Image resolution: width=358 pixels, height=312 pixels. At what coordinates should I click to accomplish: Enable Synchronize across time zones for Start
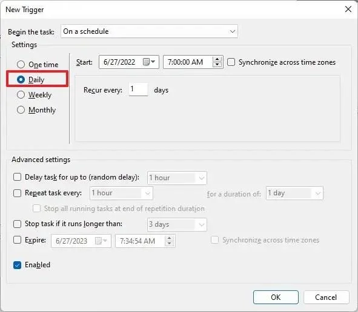(x=231, y=62)
